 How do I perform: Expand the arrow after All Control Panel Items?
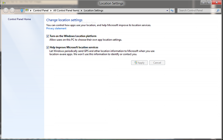(81, 10)
